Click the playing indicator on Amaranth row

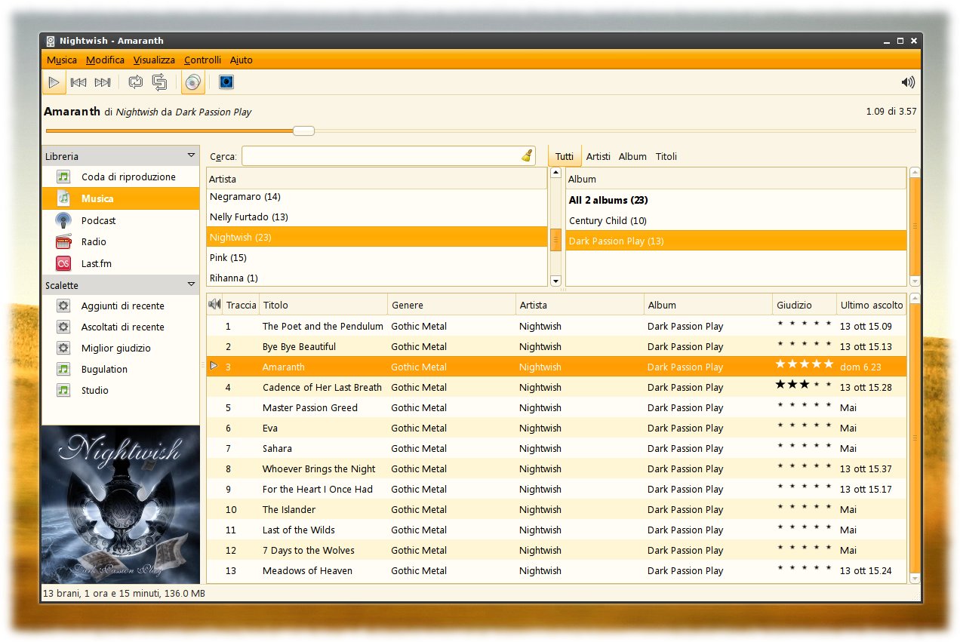click(214, 366)
